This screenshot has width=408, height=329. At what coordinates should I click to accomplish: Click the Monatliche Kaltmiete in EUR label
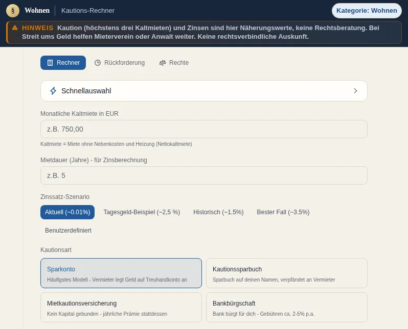[x=79, y=114]
